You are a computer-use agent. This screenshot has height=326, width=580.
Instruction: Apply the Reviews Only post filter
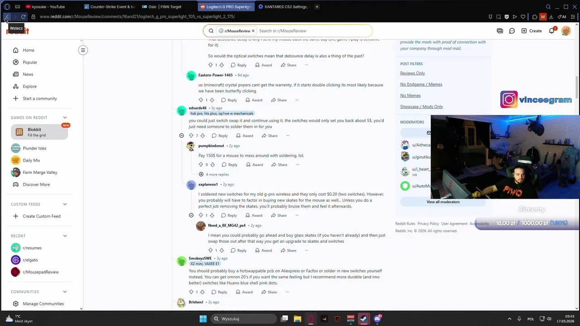[412, 73]
